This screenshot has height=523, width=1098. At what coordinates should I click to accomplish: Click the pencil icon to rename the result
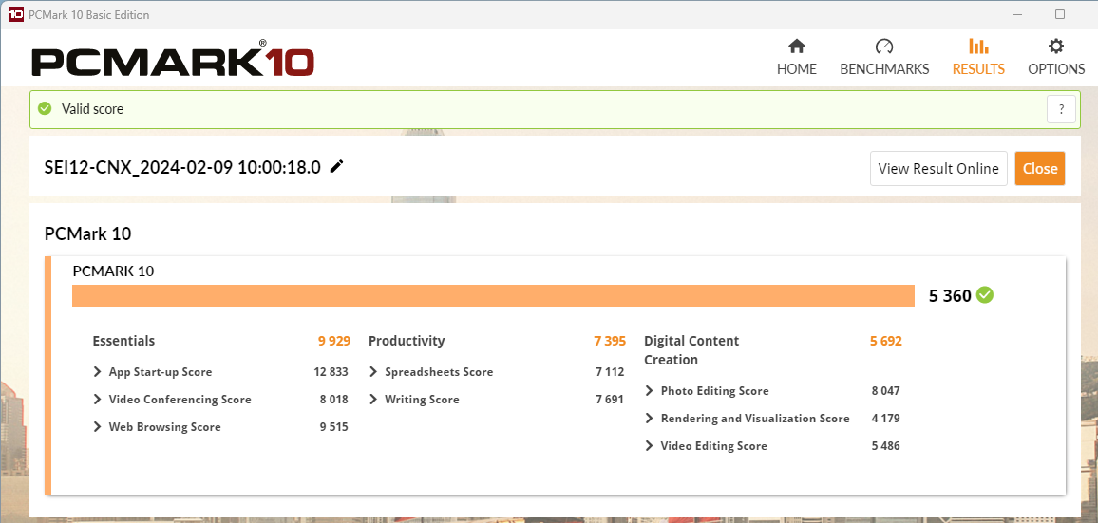pyautogui.click(x=337, y=167)
